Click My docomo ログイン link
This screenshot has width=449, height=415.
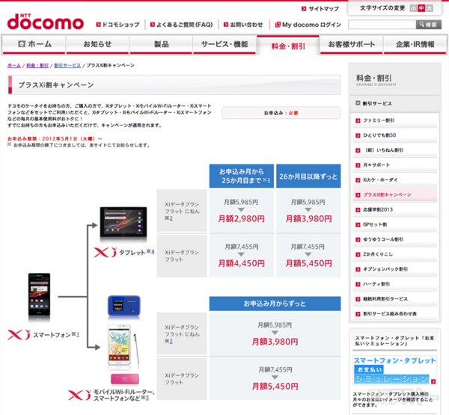(311, 25)
